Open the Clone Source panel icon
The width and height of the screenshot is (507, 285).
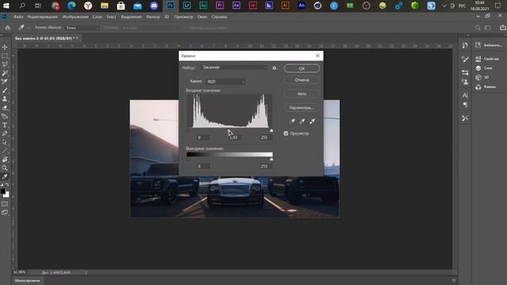click(465, 82)
